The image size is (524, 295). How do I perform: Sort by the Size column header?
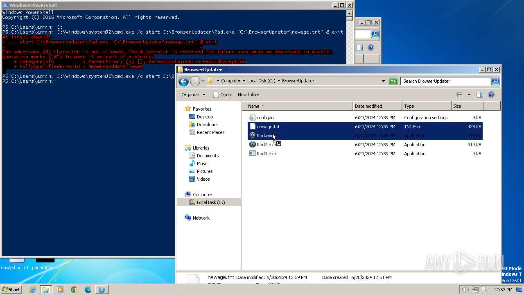tap(468, 106)
